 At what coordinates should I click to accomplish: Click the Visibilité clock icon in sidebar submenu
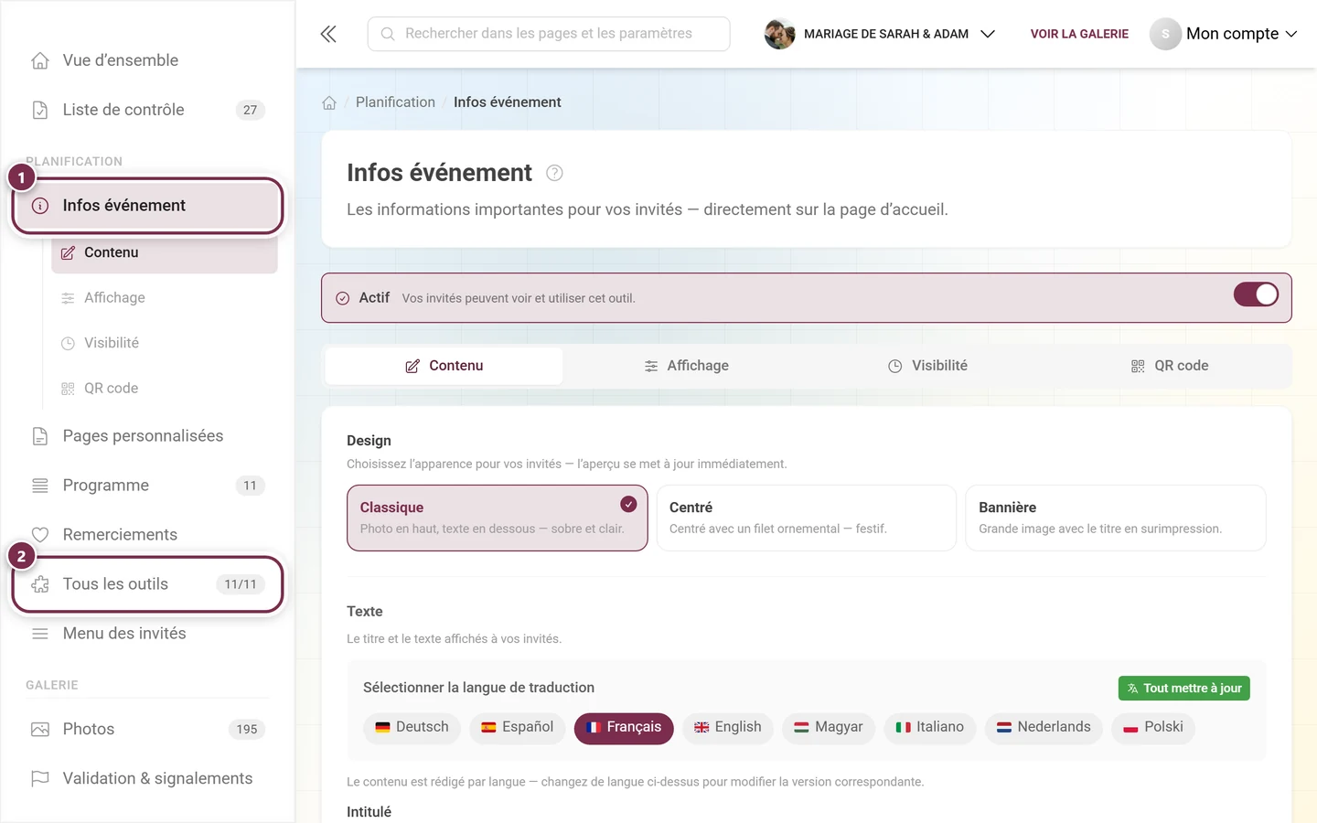pos(68,343)
